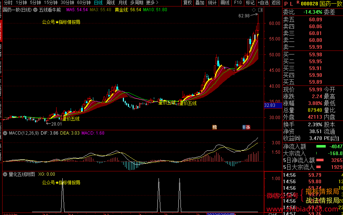Click the DIF: 3.86 MACD value

coord(49,133)
